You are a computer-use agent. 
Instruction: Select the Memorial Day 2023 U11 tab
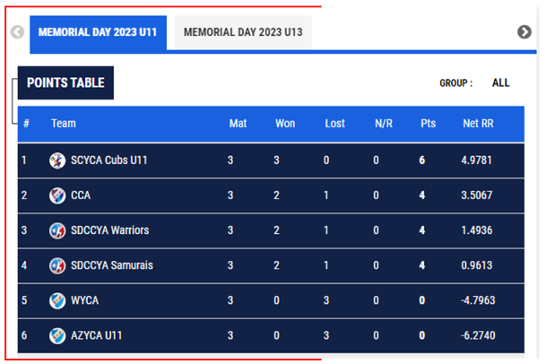pyautogui.click(x=98, y=32)
